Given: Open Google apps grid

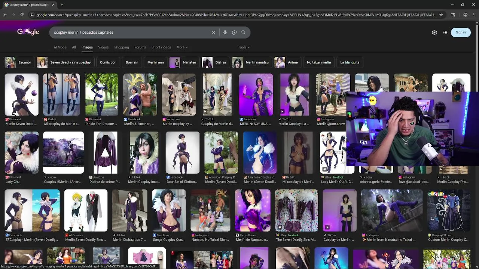Looking at the screenshot, I should (445, 33).
